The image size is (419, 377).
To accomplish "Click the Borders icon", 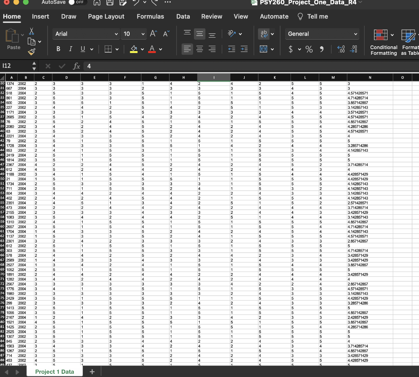I will pyautogui.click(x=108, y=49).
